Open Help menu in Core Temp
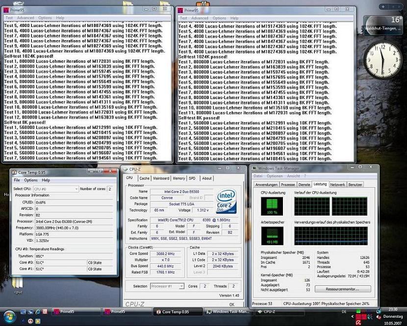Viewport: 407px width, 326px height. (46, 180)
